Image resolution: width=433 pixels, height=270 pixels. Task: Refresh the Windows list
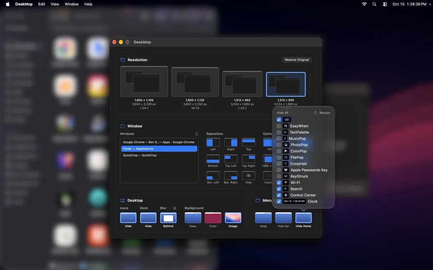[197, 134]
